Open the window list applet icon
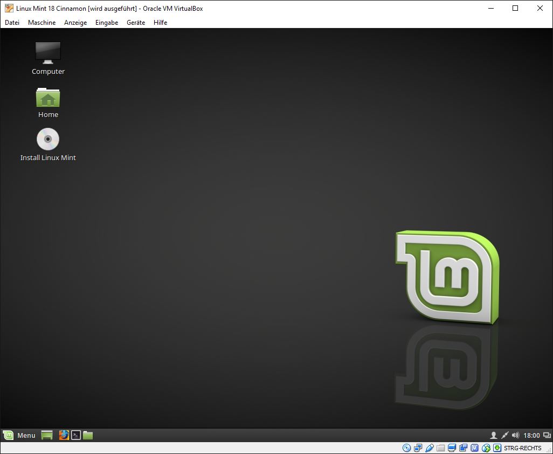553x454 pixels. pyautogui.click(x=547, y=435)
